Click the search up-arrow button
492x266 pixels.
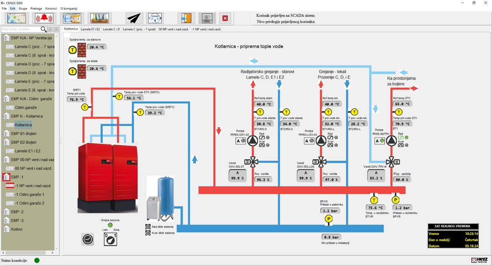tap(56, 29)
